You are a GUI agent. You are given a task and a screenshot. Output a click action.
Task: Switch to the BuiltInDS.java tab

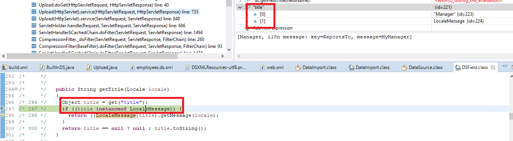tap(57, 67)
